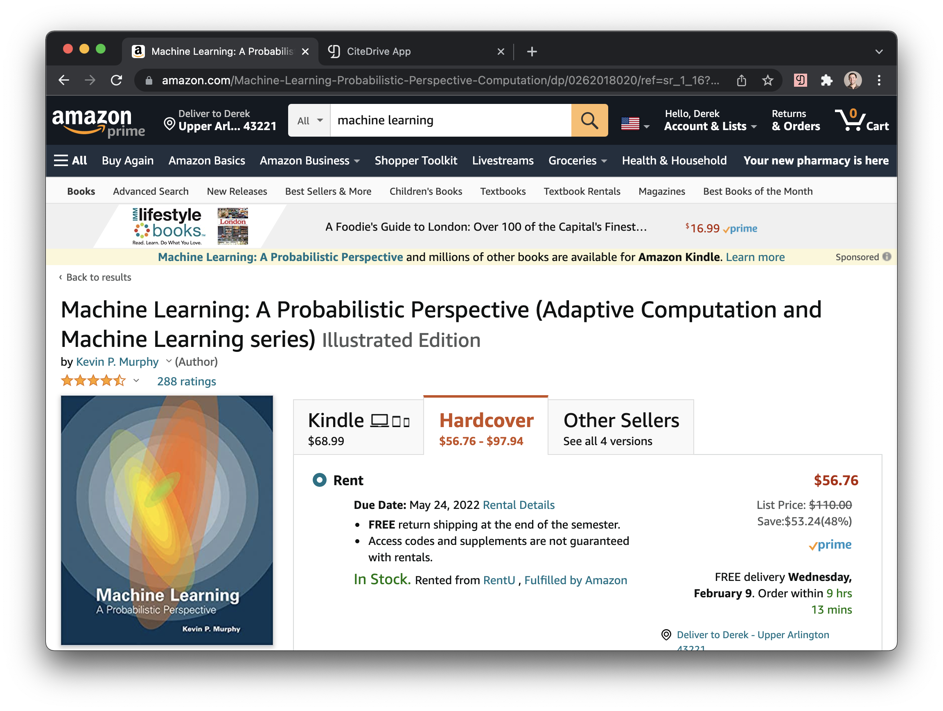Click the Foodie's Guide to London ad title
943x711 pixels.
click(x=486, y=227)
